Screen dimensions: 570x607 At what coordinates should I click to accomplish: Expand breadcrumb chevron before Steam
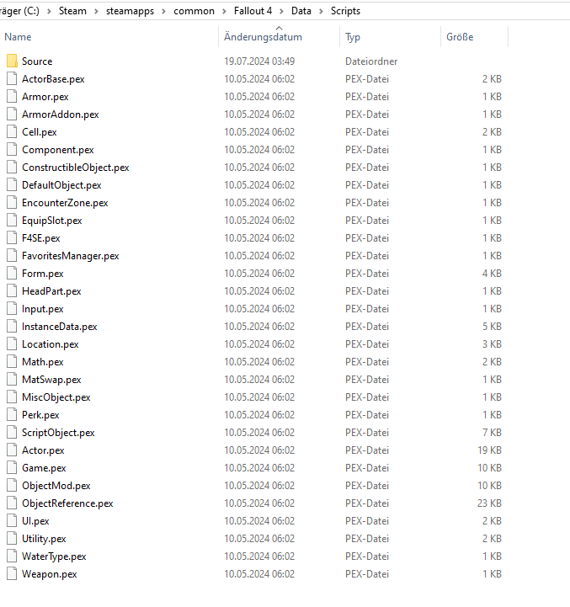point(49,11)
